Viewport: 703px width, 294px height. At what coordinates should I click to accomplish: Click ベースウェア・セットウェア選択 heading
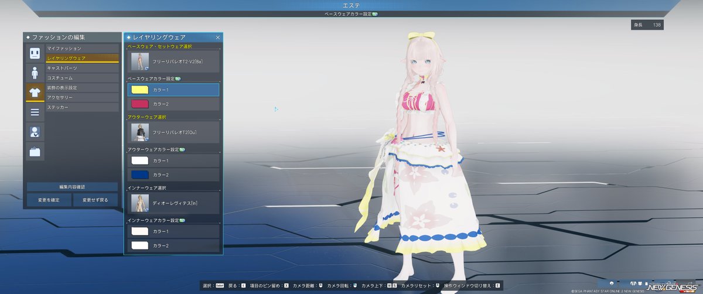[159, 46]
